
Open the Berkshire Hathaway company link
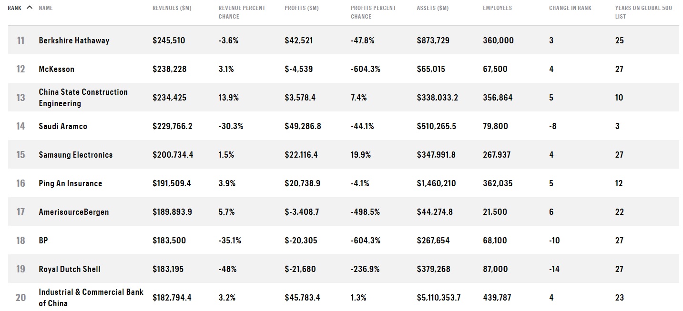pos(74,40)
